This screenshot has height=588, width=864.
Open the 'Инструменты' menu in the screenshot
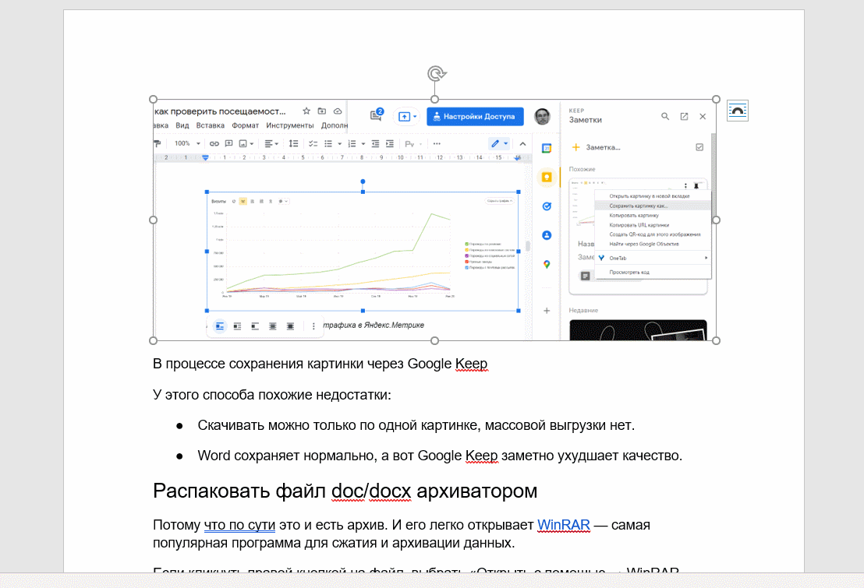[290, 125]
